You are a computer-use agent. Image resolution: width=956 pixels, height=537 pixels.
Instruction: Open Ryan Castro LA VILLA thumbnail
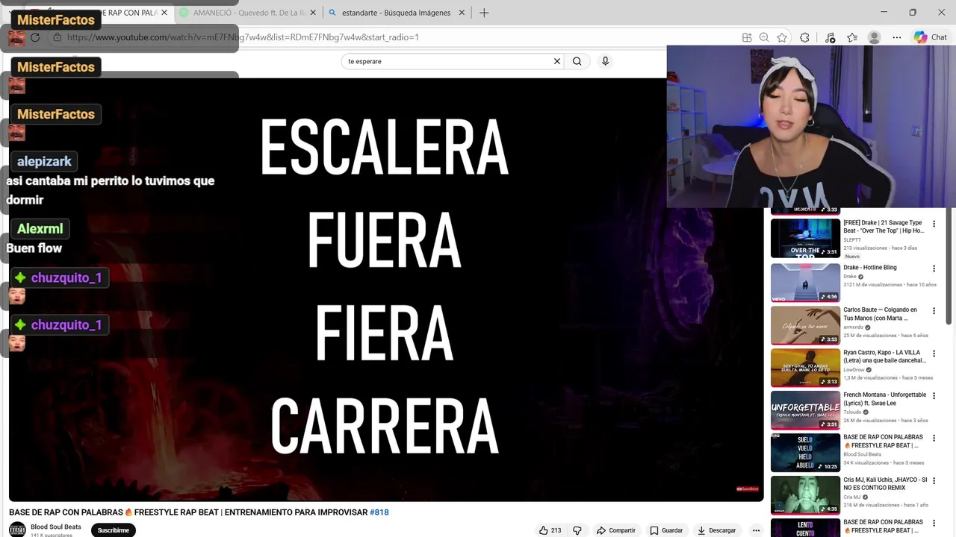point(805,367)
